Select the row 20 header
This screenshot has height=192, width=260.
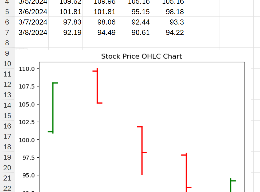pos(7,168)
